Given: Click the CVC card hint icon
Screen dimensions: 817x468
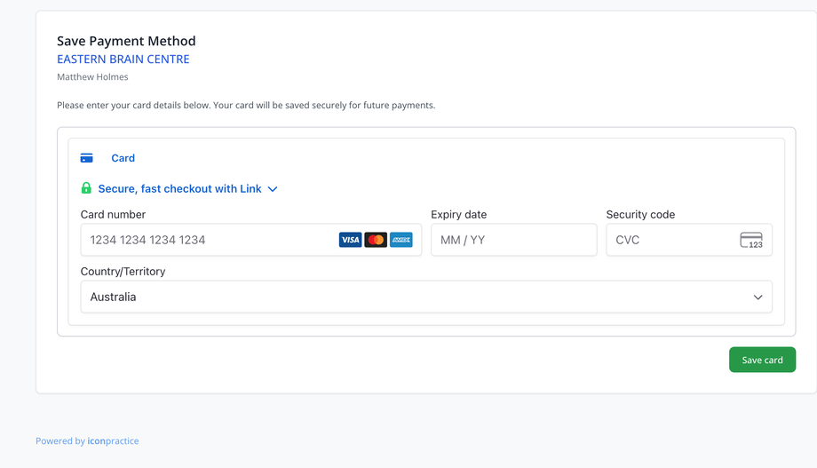Looking at the screenshot, I should pyautogui.click(x=751, y=241).
